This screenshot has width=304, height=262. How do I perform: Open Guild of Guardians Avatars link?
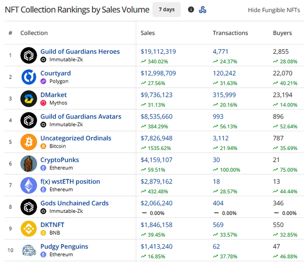81,117
